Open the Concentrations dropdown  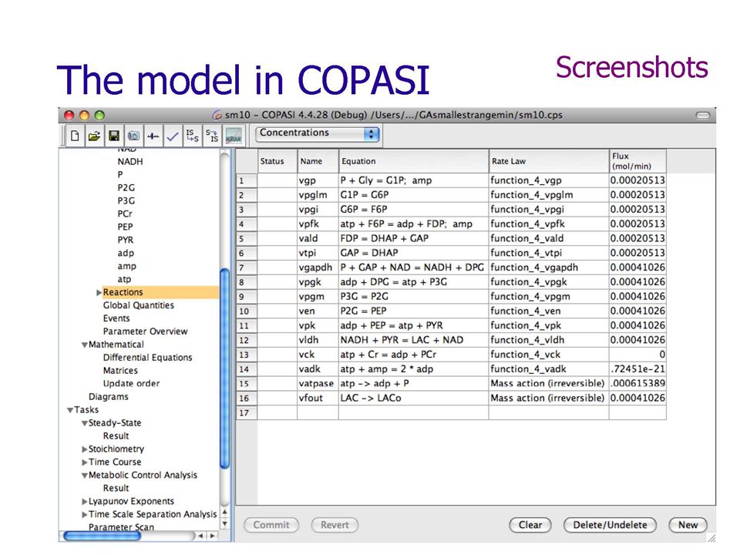tap(317, 133)
